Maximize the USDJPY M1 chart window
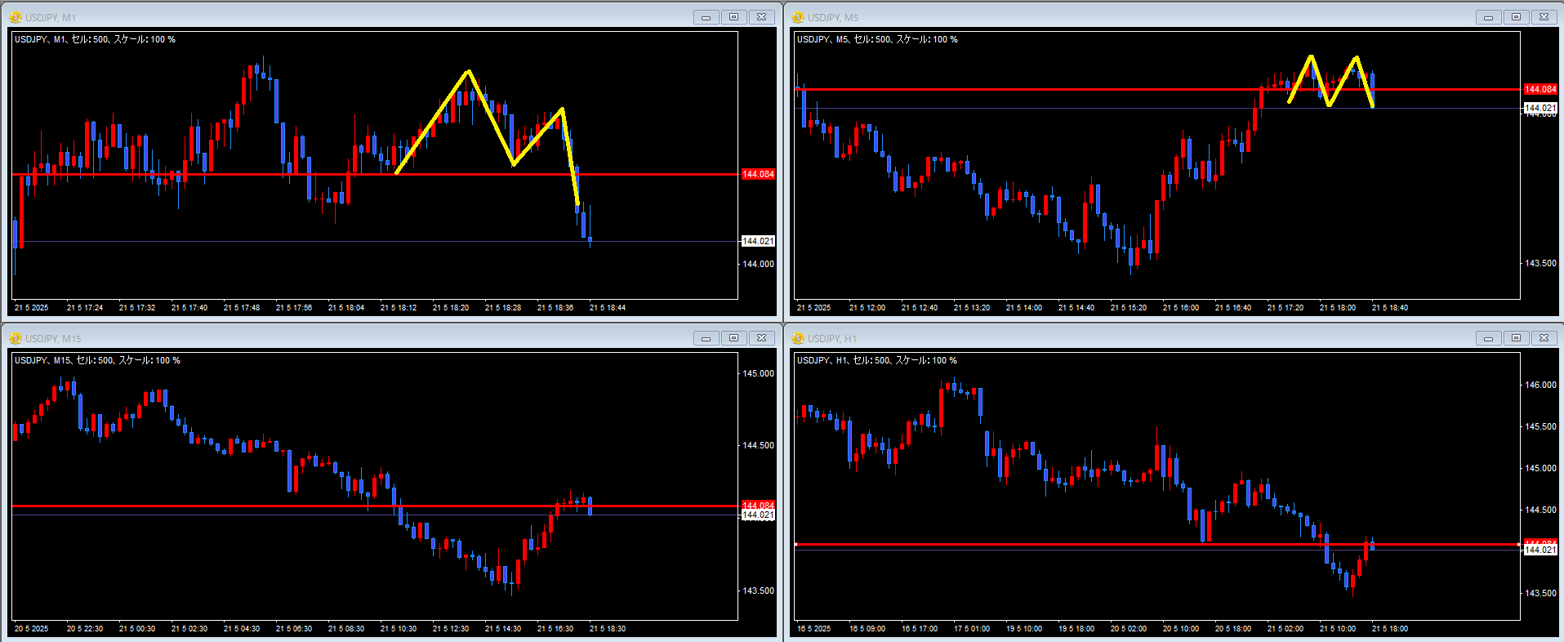Image resolution: width=1564 pixels, height=642 pixels. point(734,17)
